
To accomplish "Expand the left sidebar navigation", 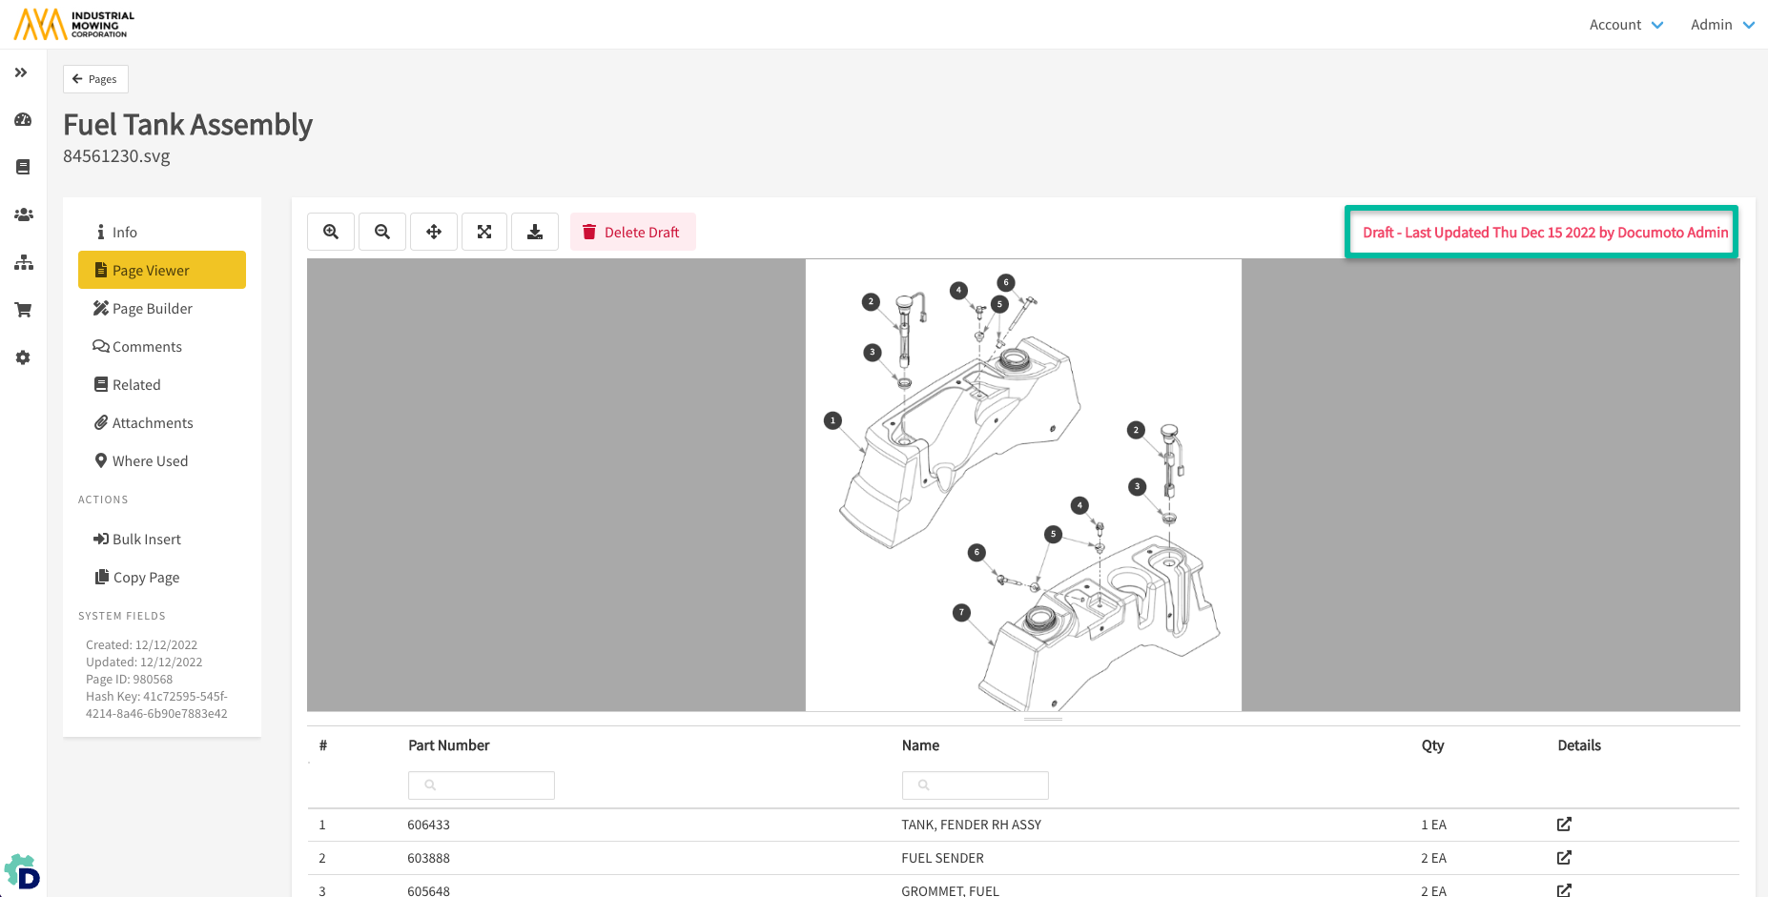I will (21, 72).
